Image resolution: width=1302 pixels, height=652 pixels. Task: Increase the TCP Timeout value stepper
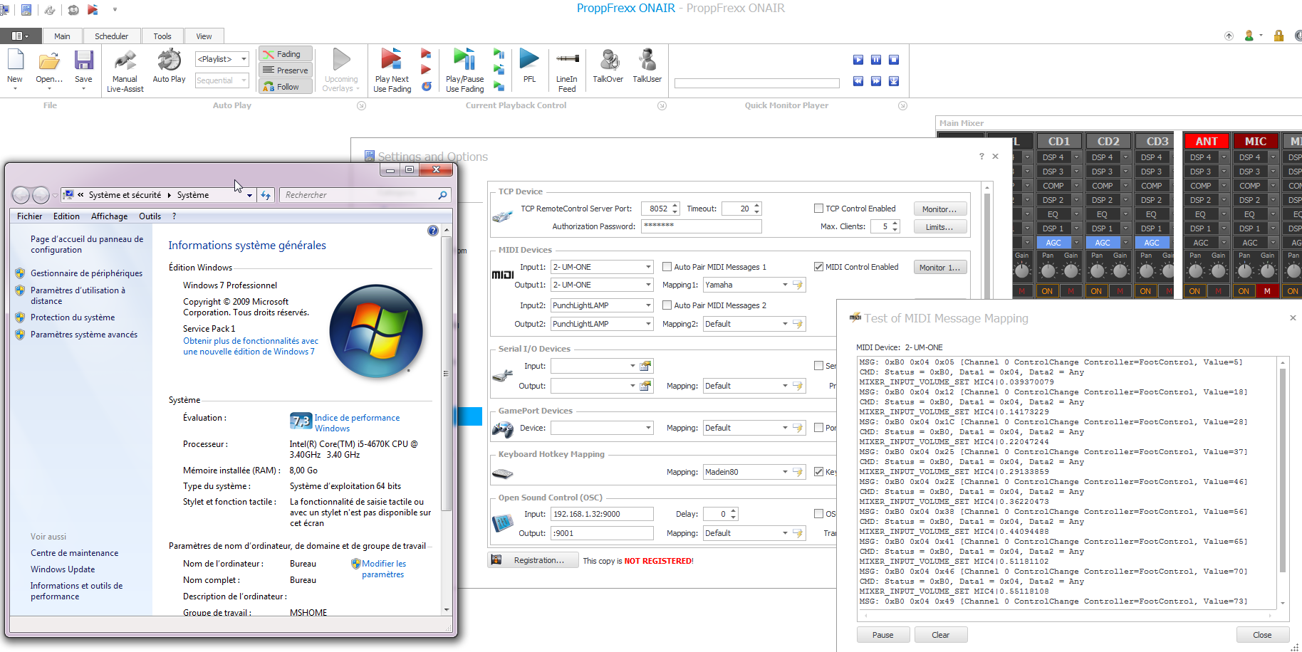pyautogui.click(x=757, y=205)
